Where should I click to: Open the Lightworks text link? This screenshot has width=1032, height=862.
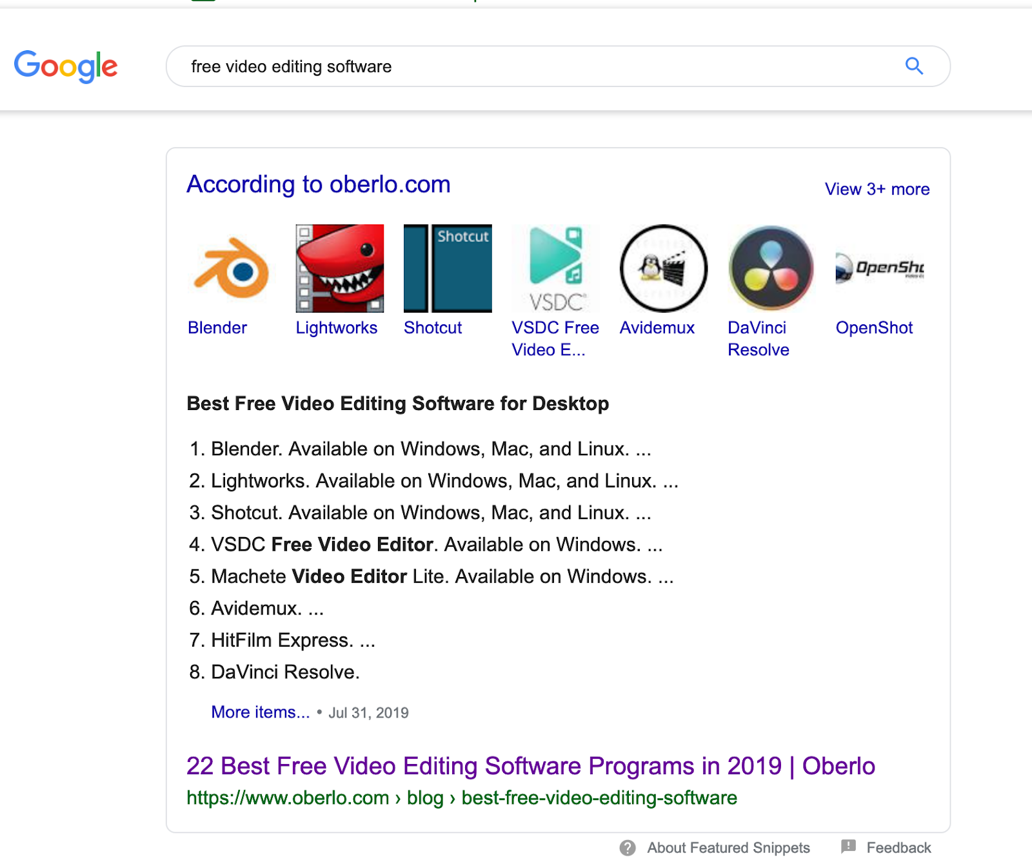coord(337,328)
